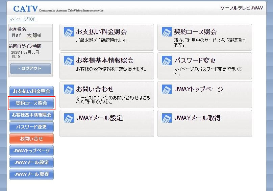Click the calculator icon beside お問い合わせ card
273x191 pixels.
(69, 89)
